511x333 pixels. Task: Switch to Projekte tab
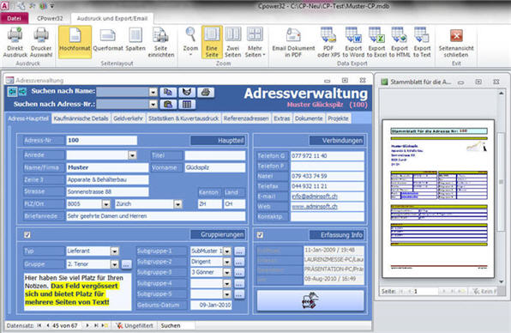click(x=339, y=118)
